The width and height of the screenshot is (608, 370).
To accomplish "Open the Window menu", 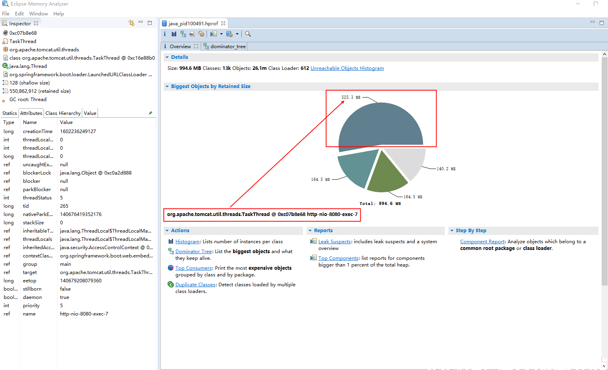I will point(38,13).
